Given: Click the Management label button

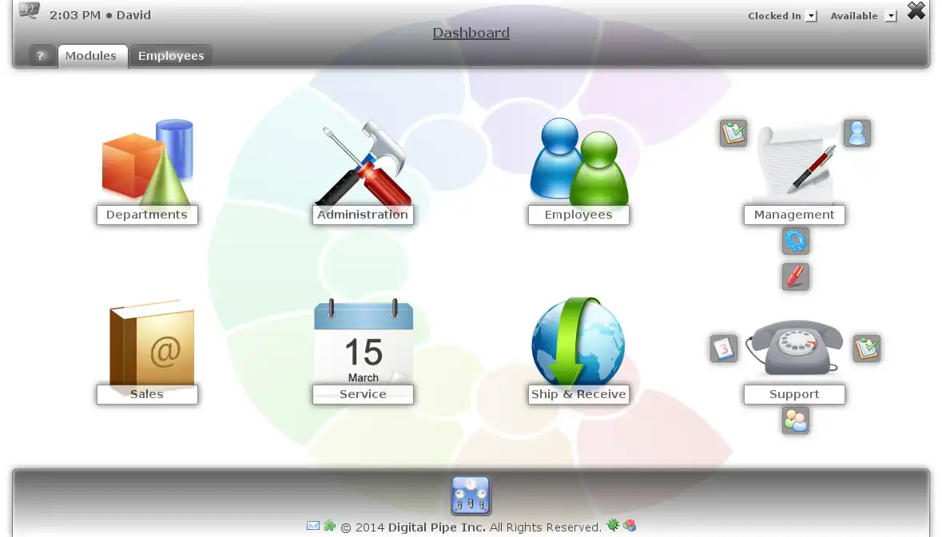Looking at the screenshot, I should 794,215.
